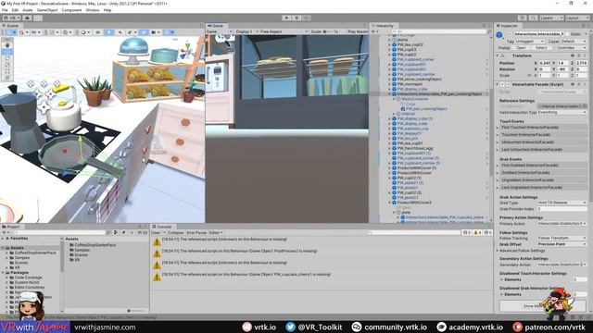Select the Rect tool in the Scene overlay
The height and width of the screenshot is (333, 593).
pyautogui.click(x=7, y=71)
